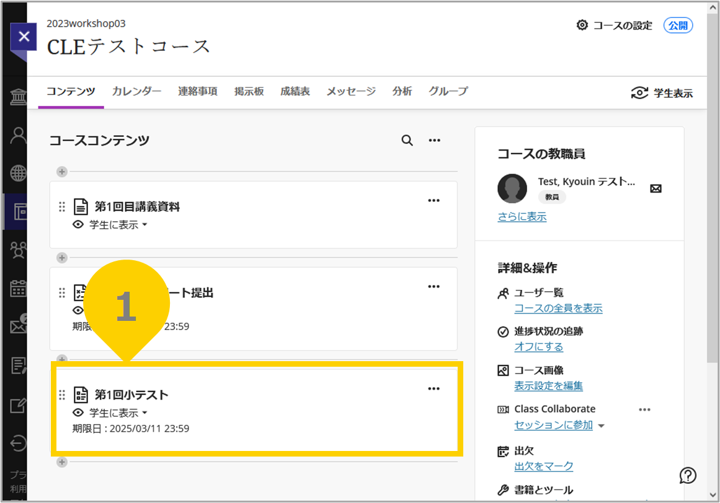The height and width of the screenshot is (503, 720).
Task: Open courses icon in left sidebar
Action: tap(19, 212)
